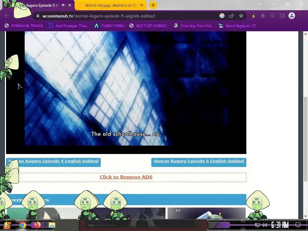The width and height of the screenshot is (308, 231).
Task: Open a new tab with the plus button
Action: 153,5
